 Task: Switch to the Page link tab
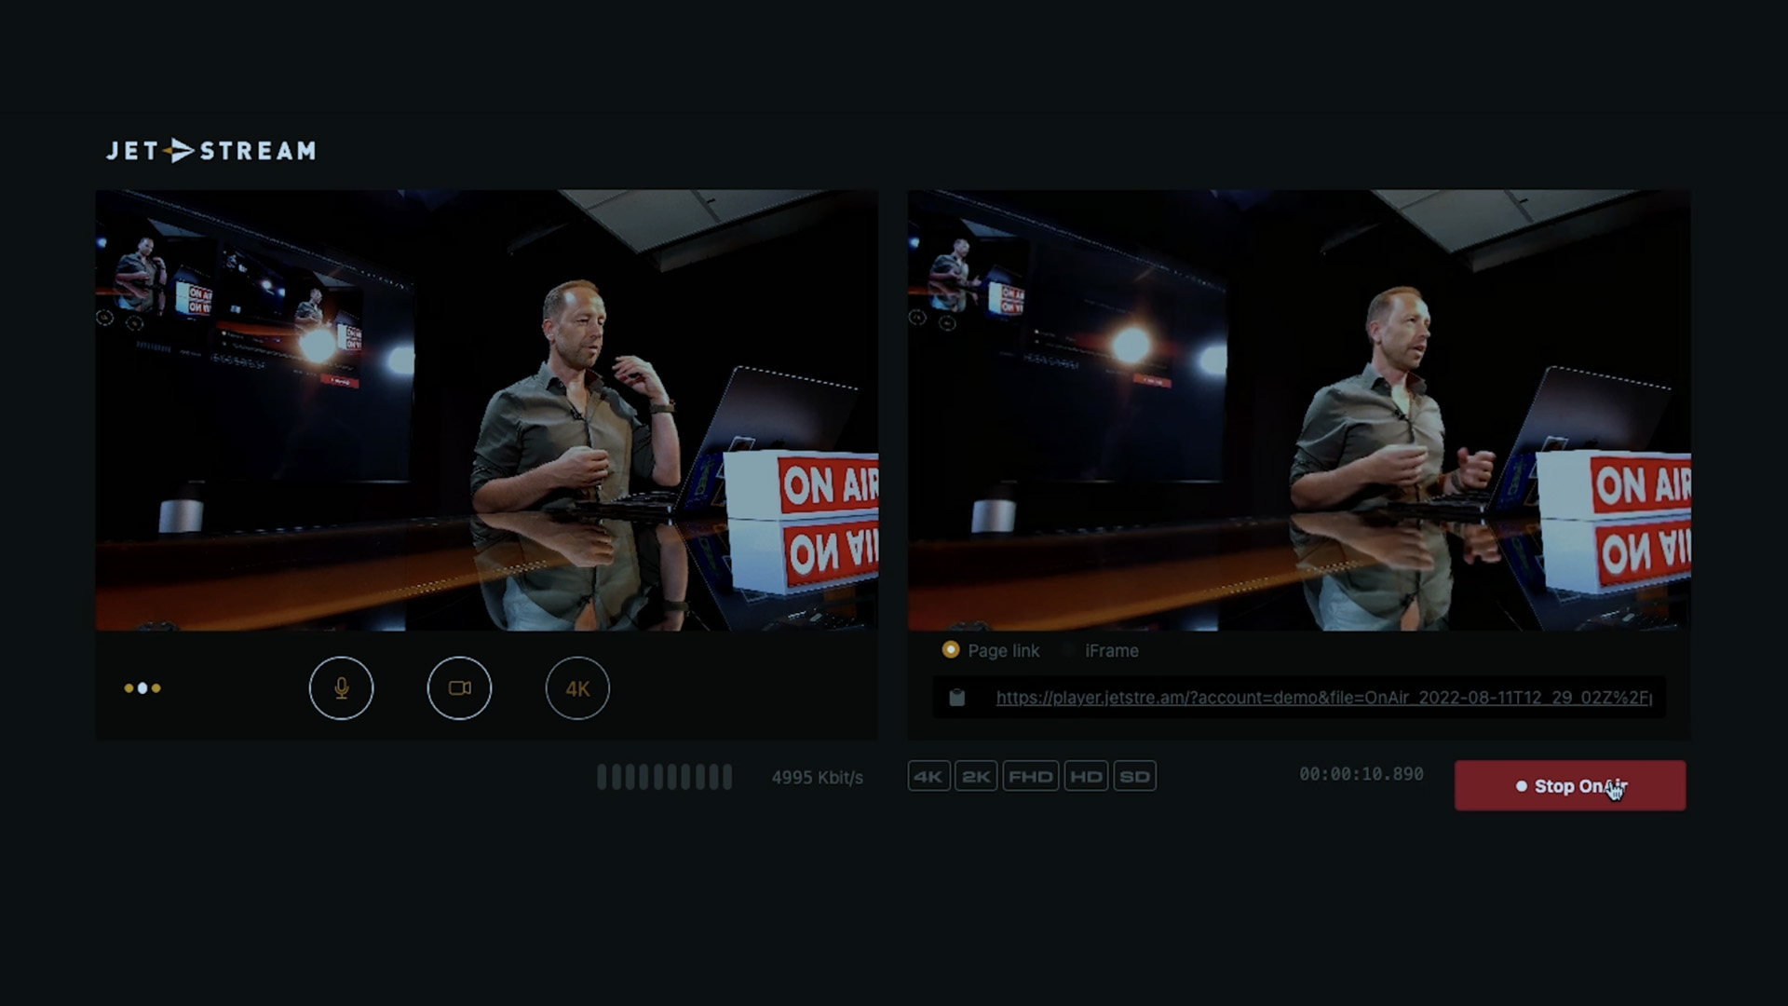(992, 650)
